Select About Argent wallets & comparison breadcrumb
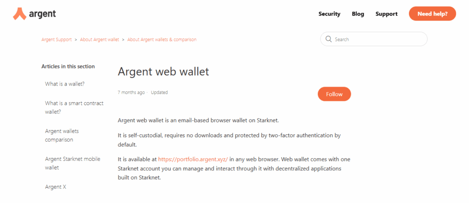The width and height of the screenshot is (469, 203). pyautogui.click(x=162, y=40)
